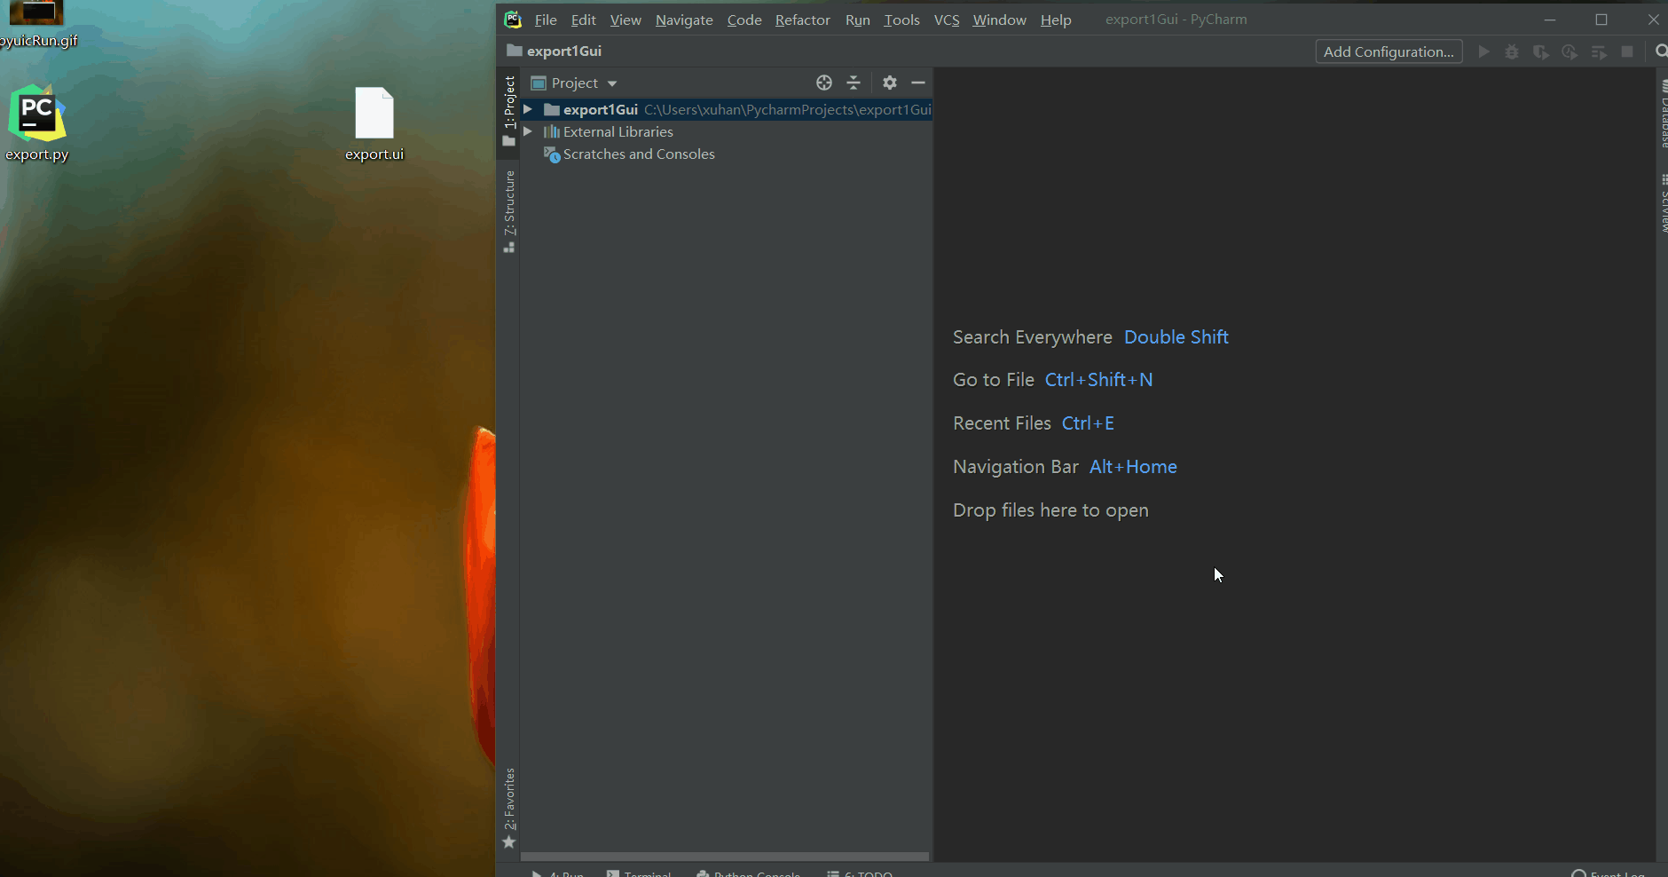Open the Refactor menu

coord(802,20)
